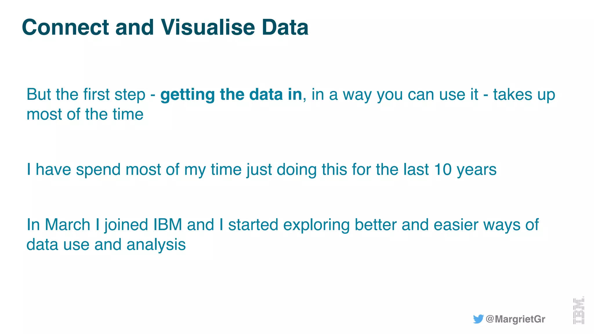Click the text '10 years'
This screenshot has width=594, height=334.
[x=465, y=170]
